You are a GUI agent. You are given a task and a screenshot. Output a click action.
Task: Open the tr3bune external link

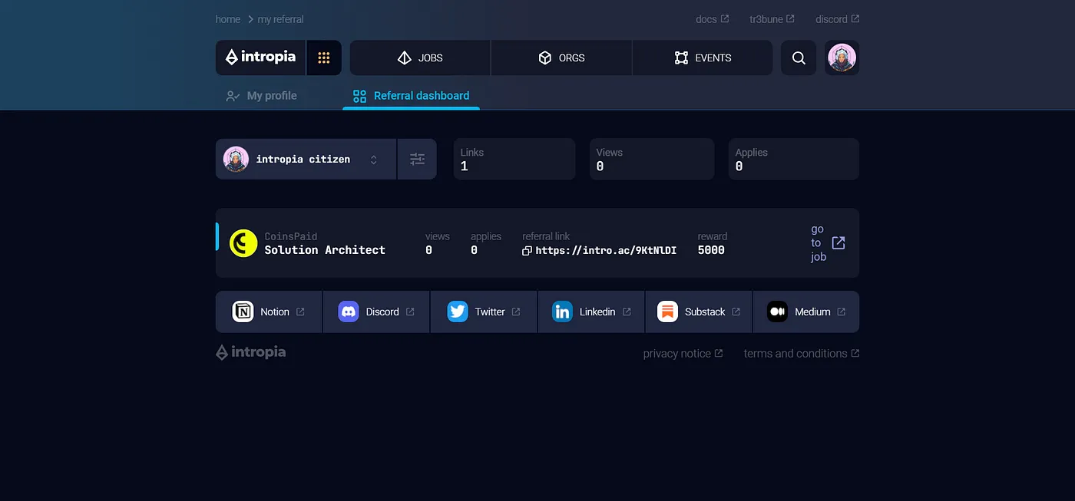pyautogui.click(x=772, y=19)
